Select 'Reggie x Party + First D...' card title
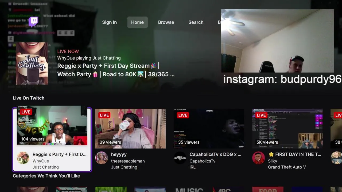The width and height of the screenshot is (342, 192). (x=59, y=154)
